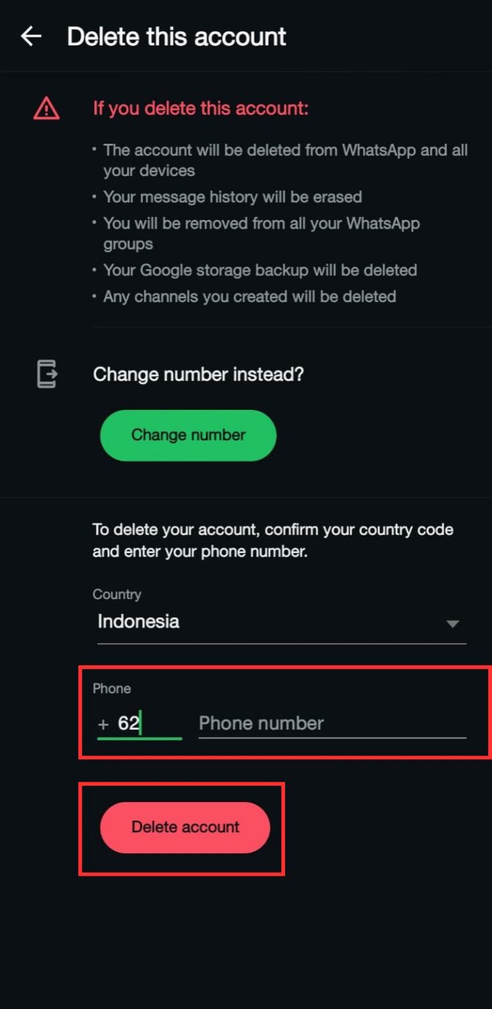Screen dimensions: 492x1009
Task: Click 'removed from all your WhatsApp groups' line
Action: [x=261, y=233]
